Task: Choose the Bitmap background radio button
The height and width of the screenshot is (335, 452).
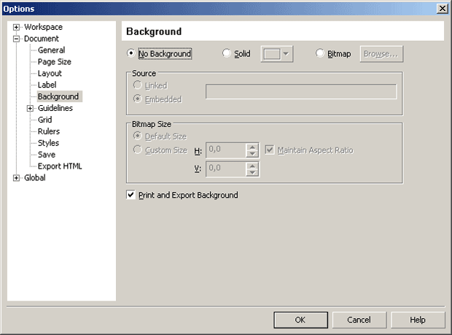Action: tap(320, 53)
